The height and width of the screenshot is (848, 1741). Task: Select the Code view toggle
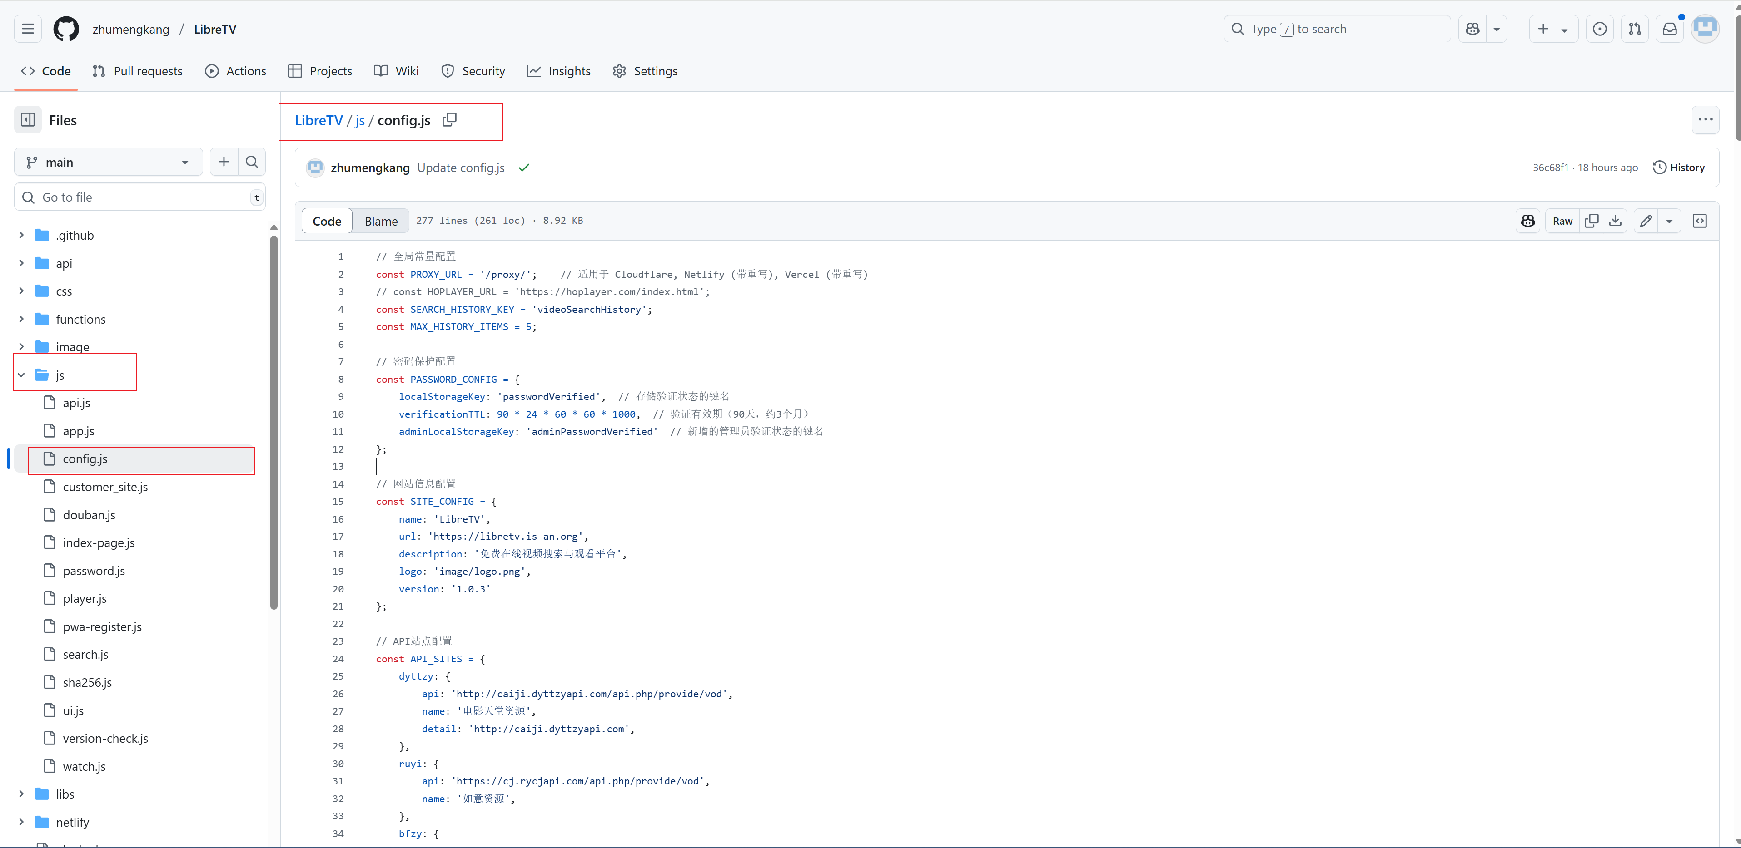[327, 221]
